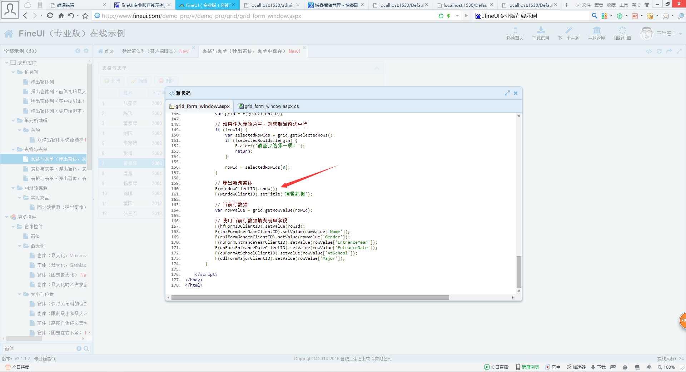Screen dimensions: 686x372
Task: Click the view source code icon in tab bar
Action: [649, 51]
